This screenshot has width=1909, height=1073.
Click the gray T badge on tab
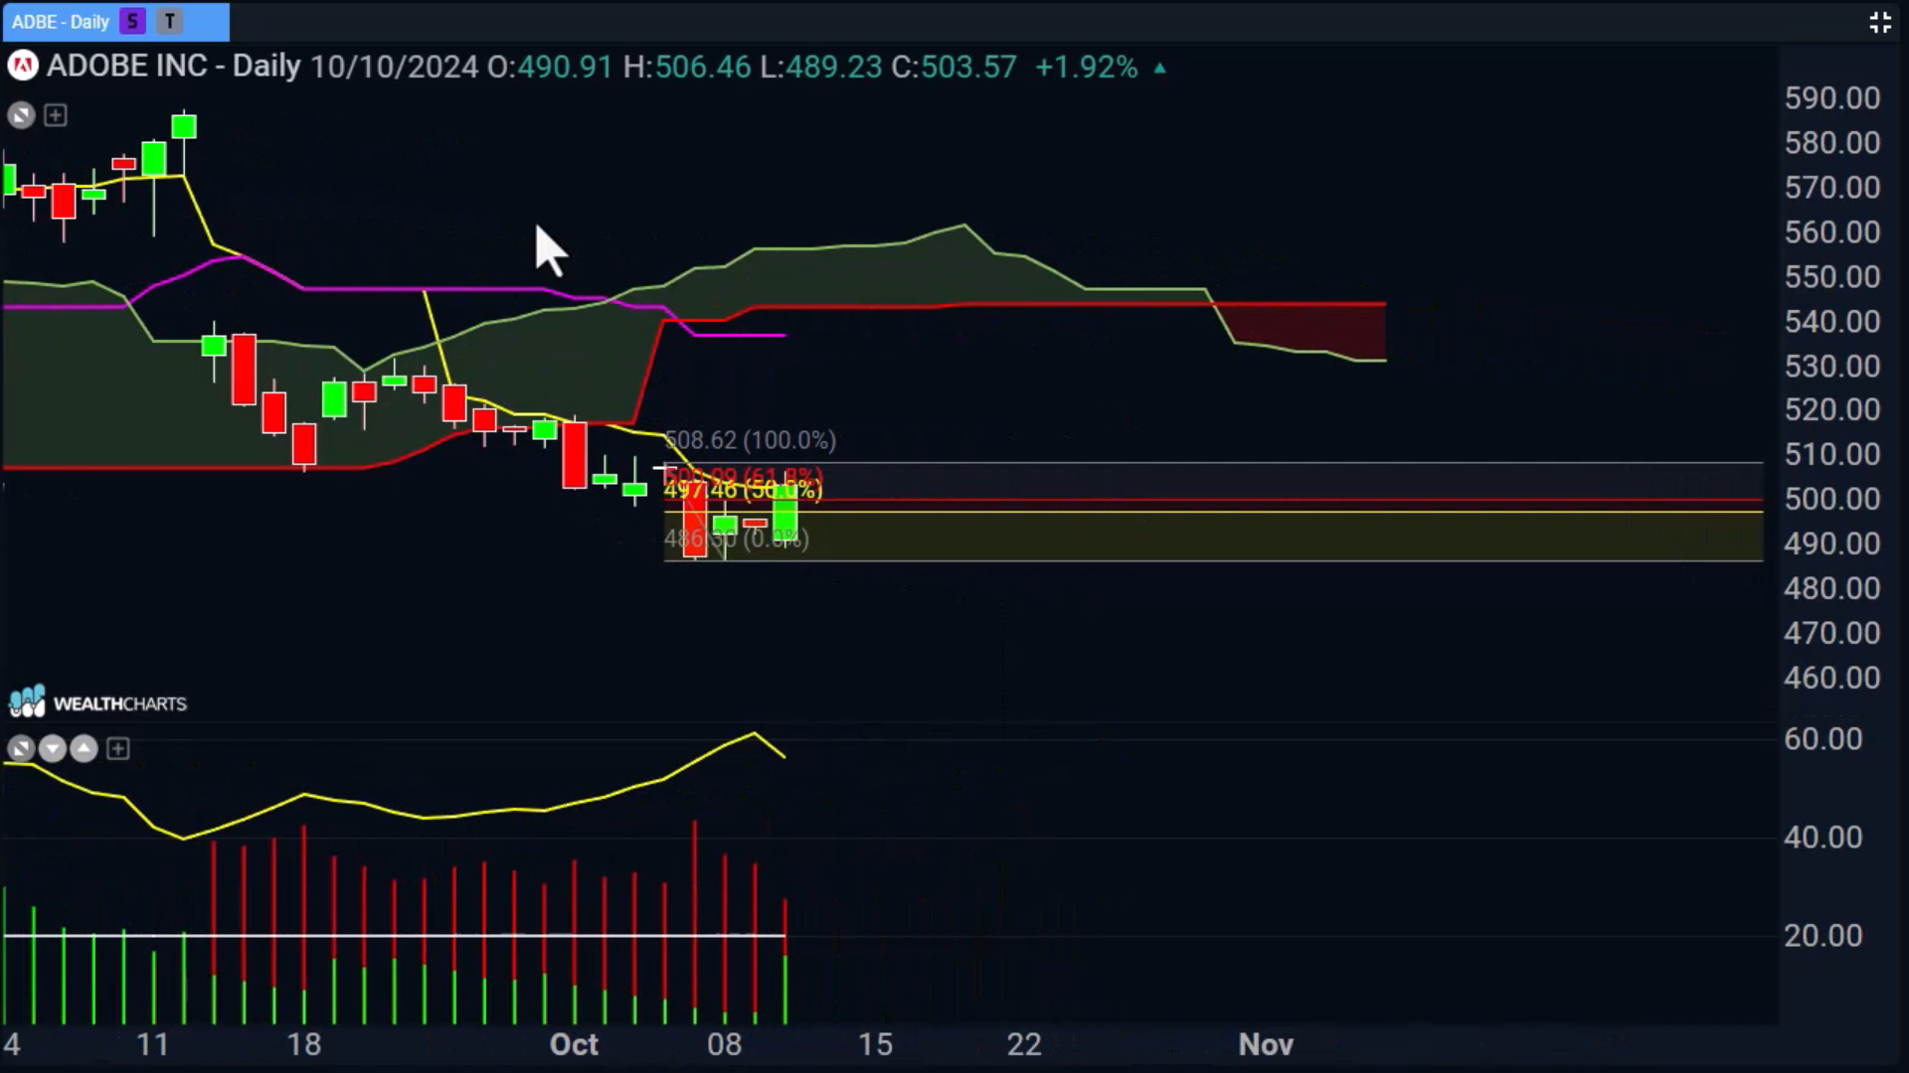[170, 21]
